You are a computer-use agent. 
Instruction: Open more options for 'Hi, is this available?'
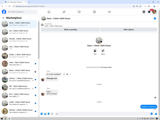[x=70, y=74]
